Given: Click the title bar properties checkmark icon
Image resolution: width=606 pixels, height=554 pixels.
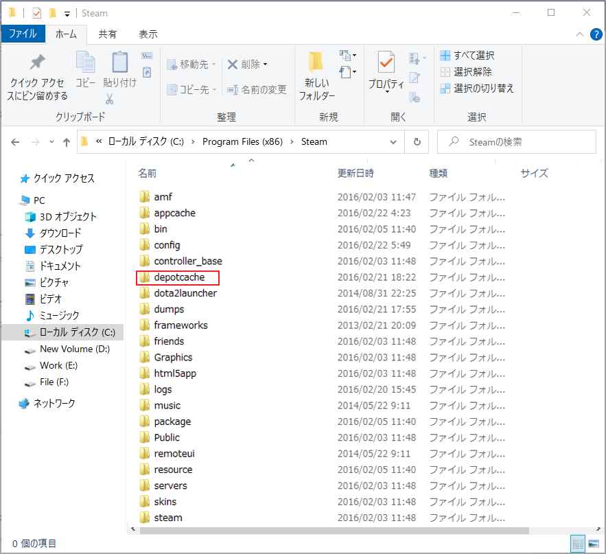Looking at the screenshot, I should coord(36,13).
